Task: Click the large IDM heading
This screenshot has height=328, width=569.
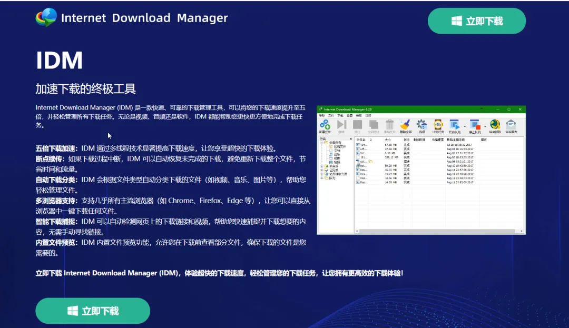Action: tap(60, 60)
